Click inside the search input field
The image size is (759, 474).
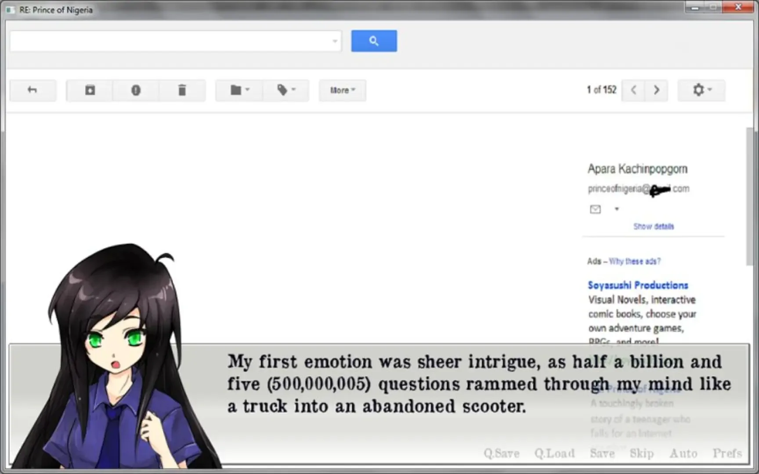tap(171, 40)
